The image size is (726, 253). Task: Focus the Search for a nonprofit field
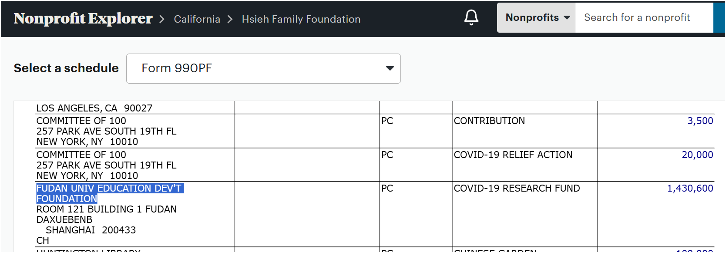click(x=644, y=17)
